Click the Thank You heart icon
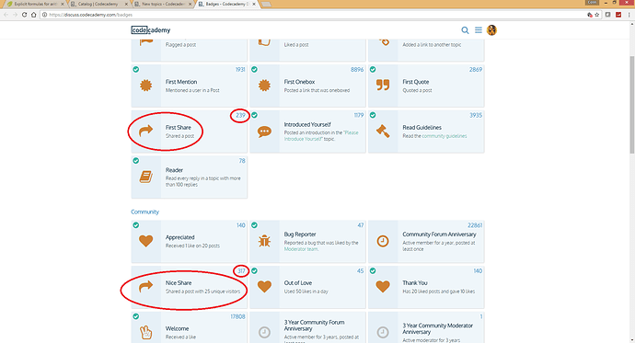Viewport: 635px width, 343px height. tap(383, 287)
